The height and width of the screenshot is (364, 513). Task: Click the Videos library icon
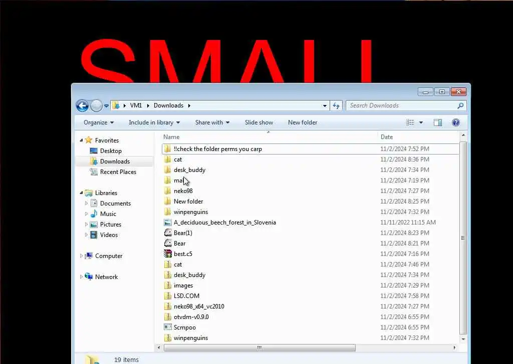tap(94, 234)
